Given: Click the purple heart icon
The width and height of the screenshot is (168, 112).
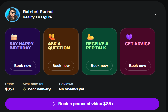Looking at the screenshot, I should (x=129, y=37).
